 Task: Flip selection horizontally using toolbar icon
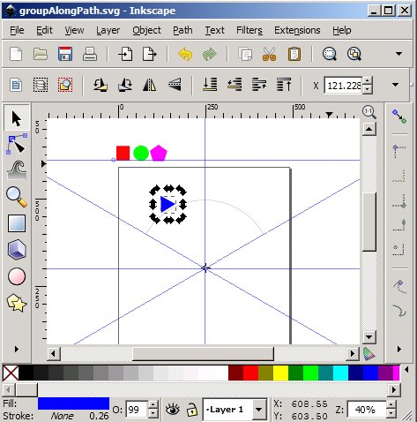[x=150, y=86]
